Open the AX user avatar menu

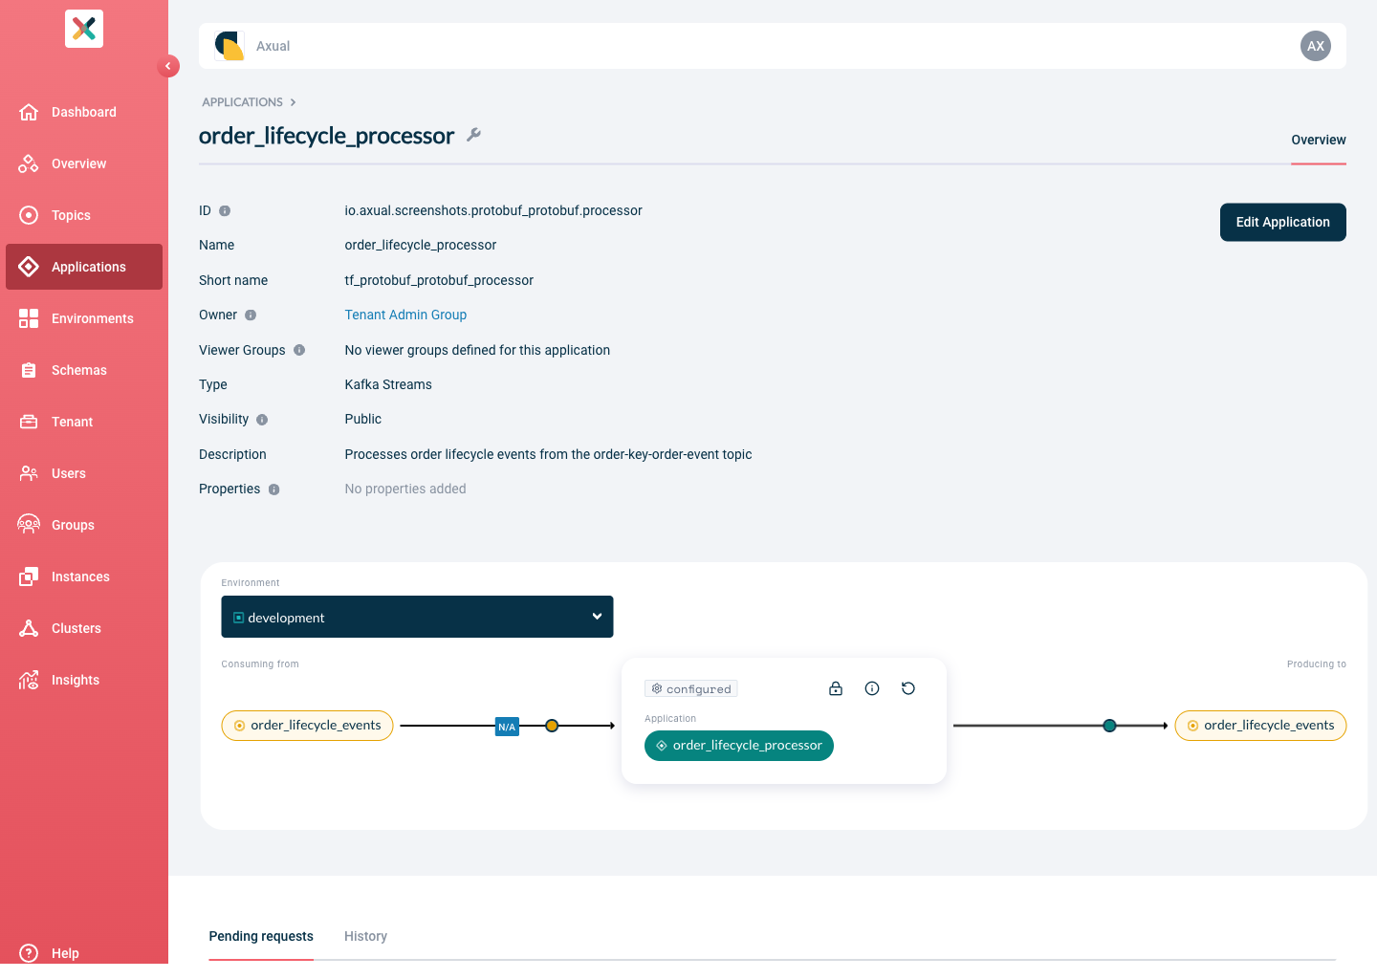point(1316,46)
